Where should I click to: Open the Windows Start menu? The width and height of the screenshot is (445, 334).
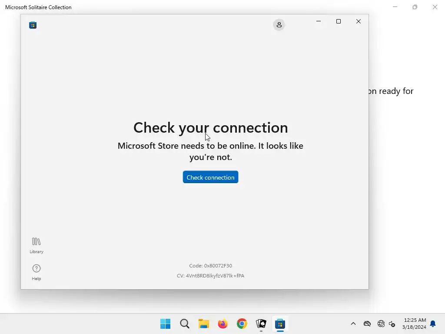click(165, 324)
